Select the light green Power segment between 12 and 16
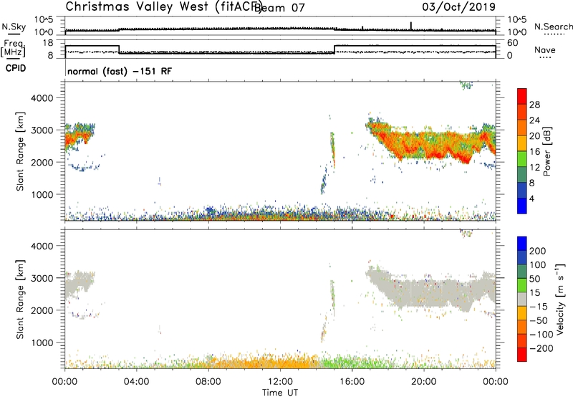573x397 pixels. (522, 158)
